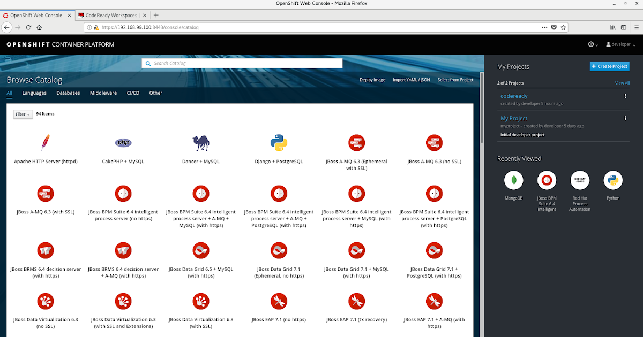
Task: Switch to the All catalog tab
Action: tap(10, 93)
